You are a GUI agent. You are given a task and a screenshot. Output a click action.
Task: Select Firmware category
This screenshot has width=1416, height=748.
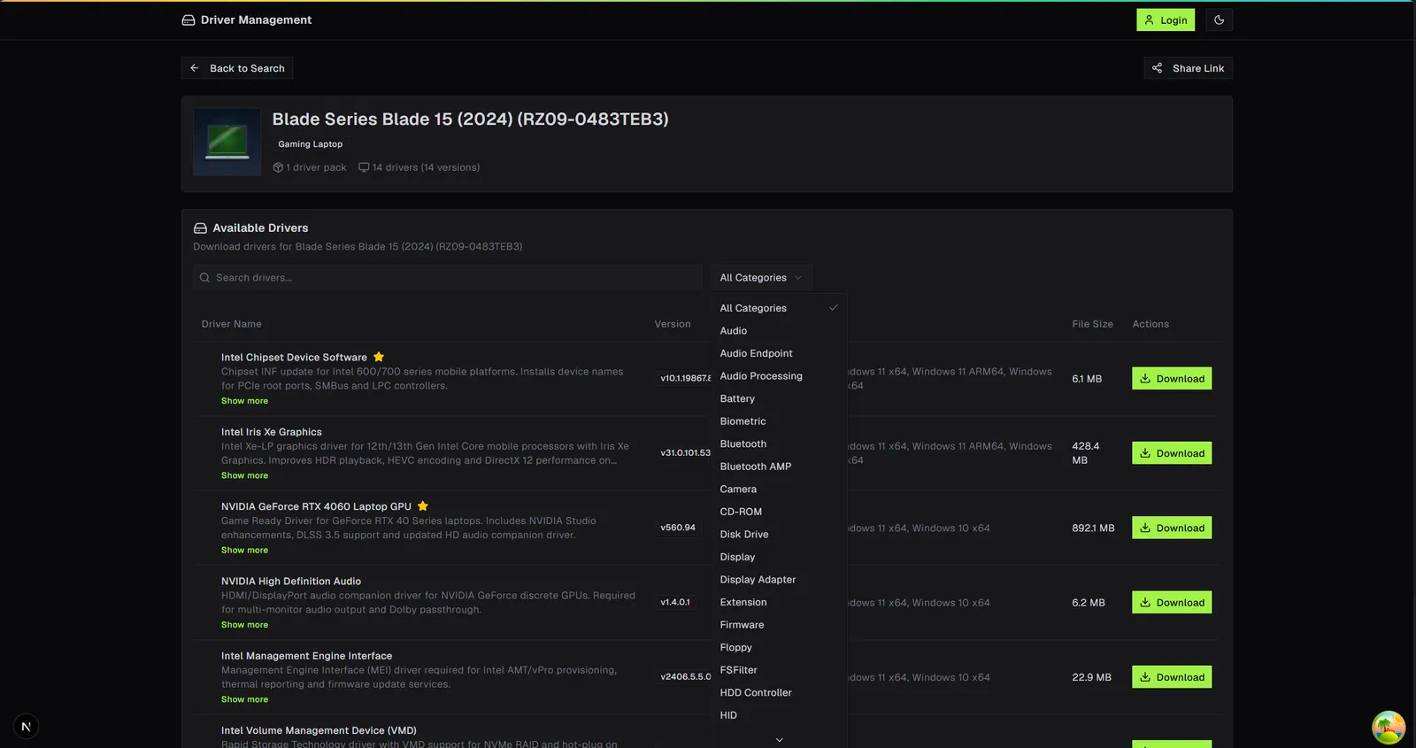pos(779,624)
